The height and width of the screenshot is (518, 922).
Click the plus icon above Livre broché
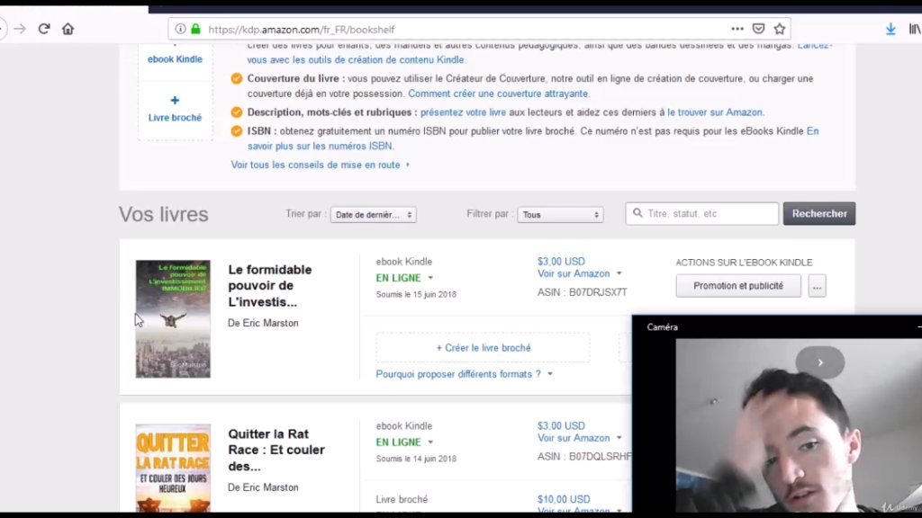tap(175, 101)
